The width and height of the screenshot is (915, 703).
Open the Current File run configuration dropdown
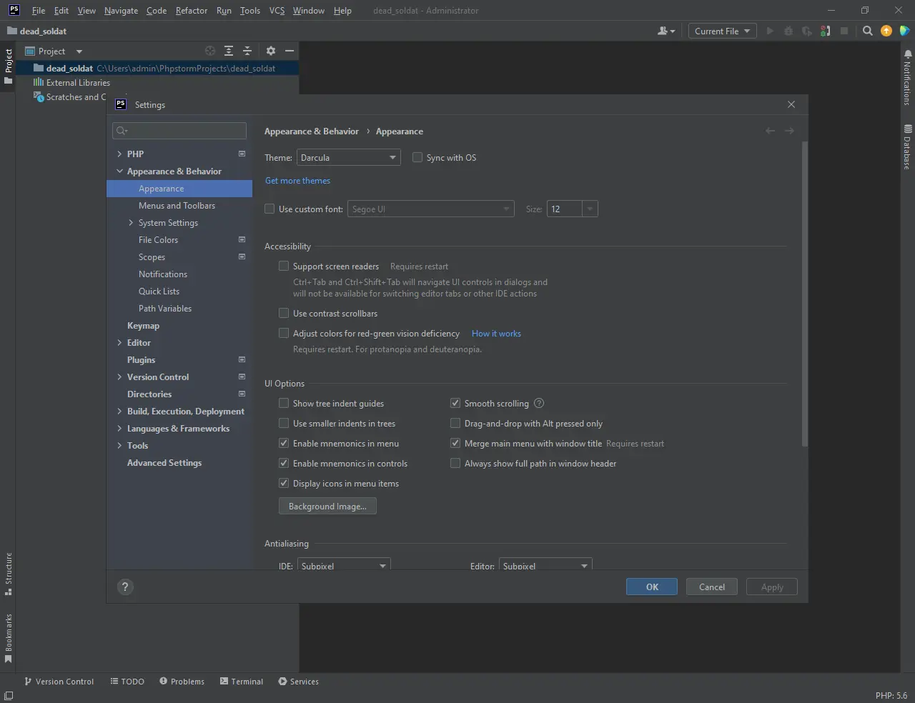click(x=722, y=31)
